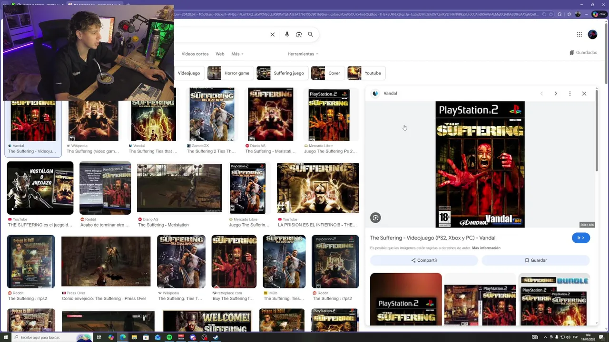Open the Google apps grid

click(x=580, y=34)
